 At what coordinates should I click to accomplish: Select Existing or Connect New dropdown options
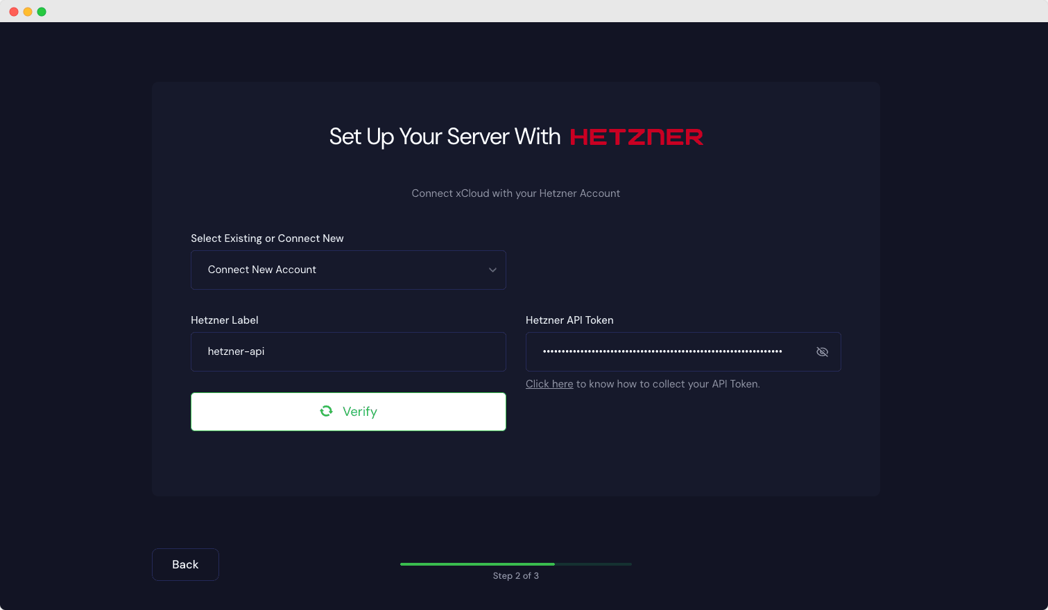(x=348, y=270)
